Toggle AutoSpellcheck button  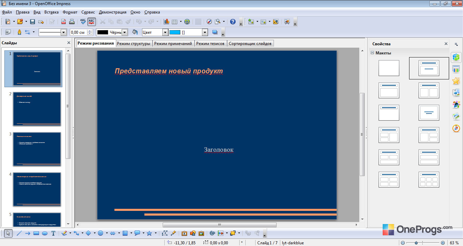(x=92, y=22)
